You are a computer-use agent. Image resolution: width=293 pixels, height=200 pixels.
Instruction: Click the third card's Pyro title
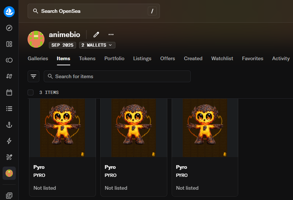(x=181, y=167)
